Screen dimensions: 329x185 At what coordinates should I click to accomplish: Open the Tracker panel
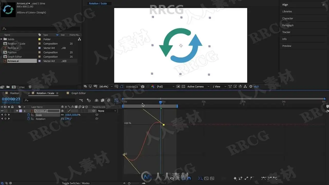[286, 32]
